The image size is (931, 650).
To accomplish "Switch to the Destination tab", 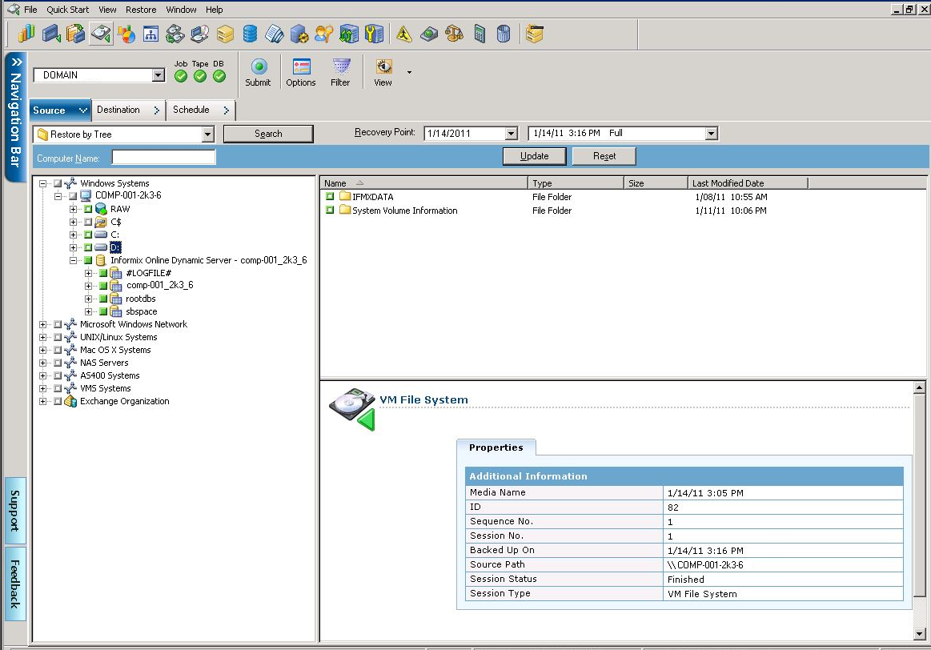I will click(120, 110).
